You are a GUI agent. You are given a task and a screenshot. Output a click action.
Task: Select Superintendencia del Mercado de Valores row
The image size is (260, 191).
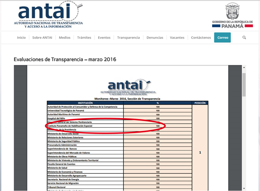(119, 153)
